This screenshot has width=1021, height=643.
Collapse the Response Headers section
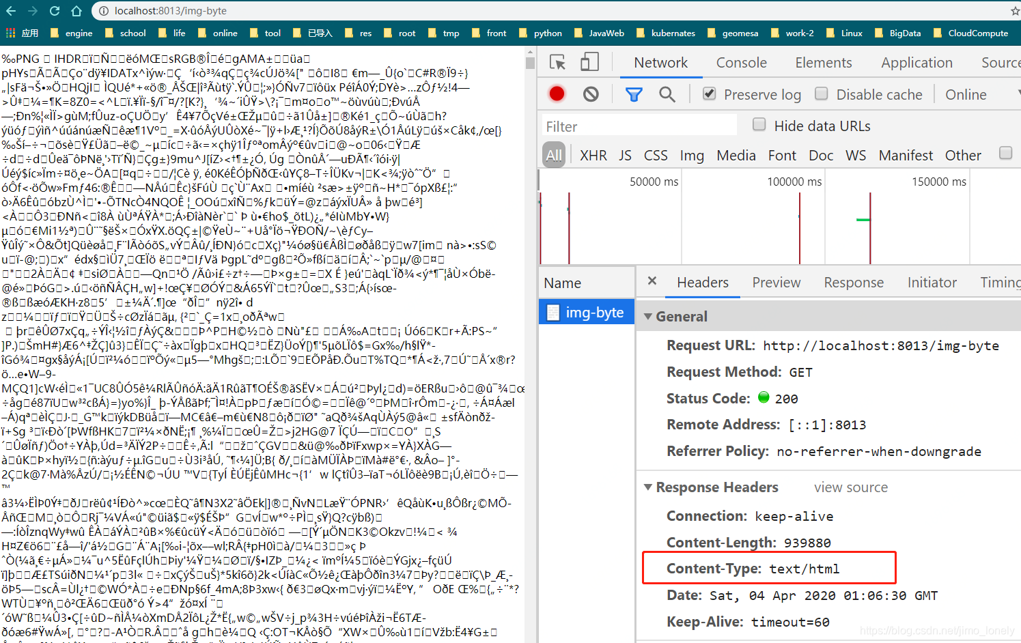(x=648, y=487)
